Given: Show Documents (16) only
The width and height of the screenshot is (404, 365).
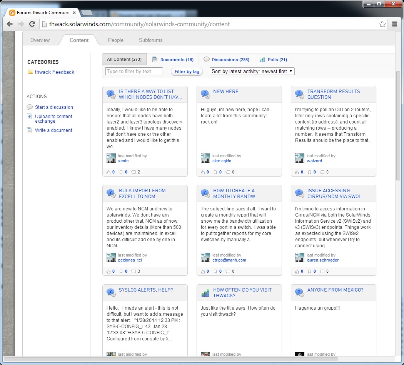Looking at the screenshot, I should (x=177, y=60).
